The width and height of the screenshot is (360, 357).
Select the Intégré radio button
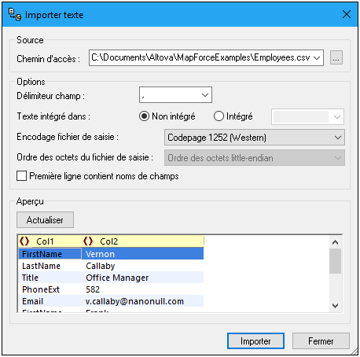pos(219,116)
